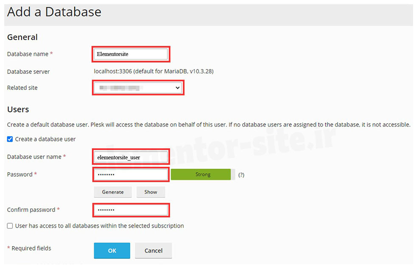Screen dimensions: 419x269
Task: Click the 'Database name' field label
Action: (28, 54)
